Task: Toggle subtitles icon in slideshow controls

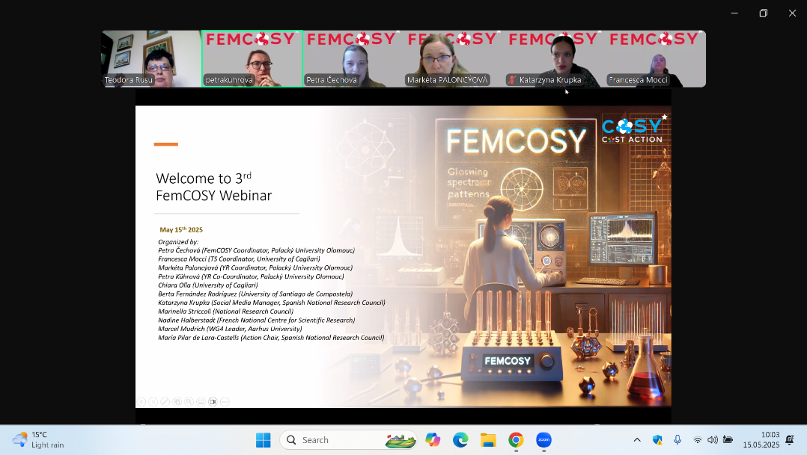Action: [201, 401]
